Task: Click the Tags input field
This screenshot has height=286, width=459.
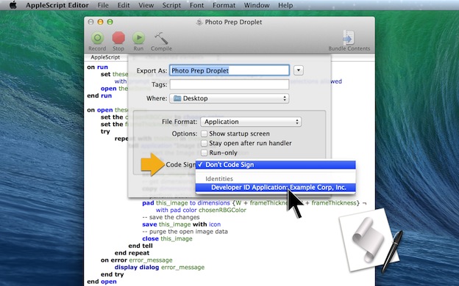Action: coord(230,84)
